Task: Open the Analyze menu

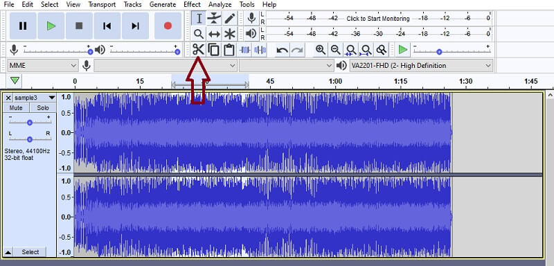Action: point(220,5)
